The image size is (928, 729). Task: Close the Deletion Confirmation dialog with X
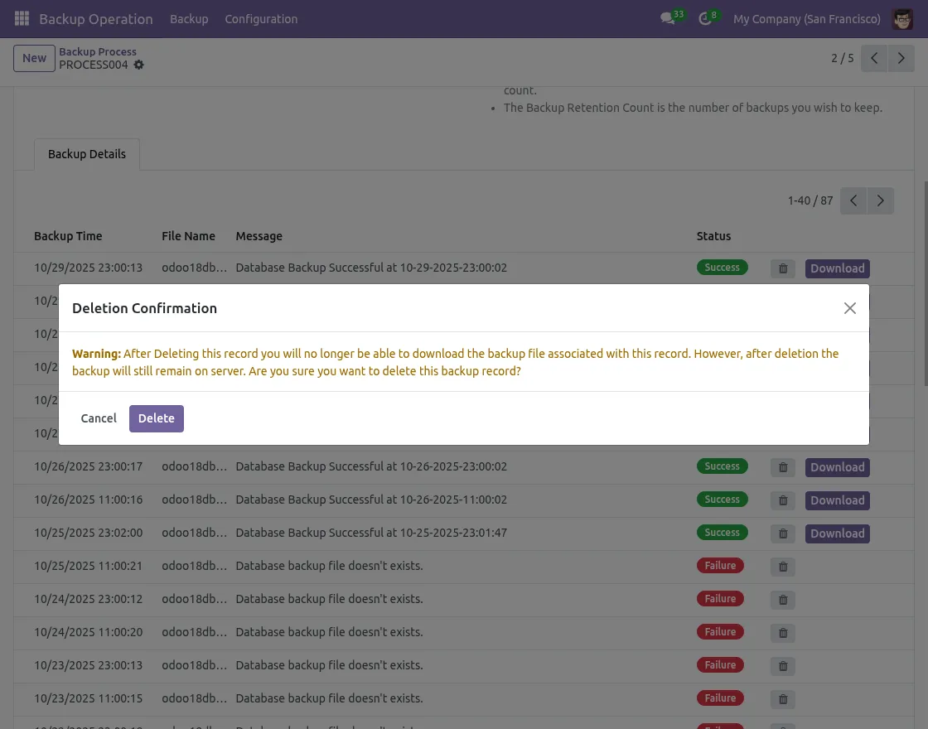click(x=849, y=308)
